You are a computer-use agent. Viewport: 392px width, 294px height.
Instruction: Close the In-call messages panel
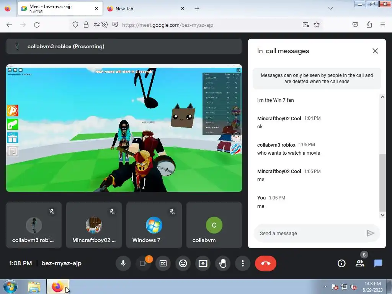375,51
